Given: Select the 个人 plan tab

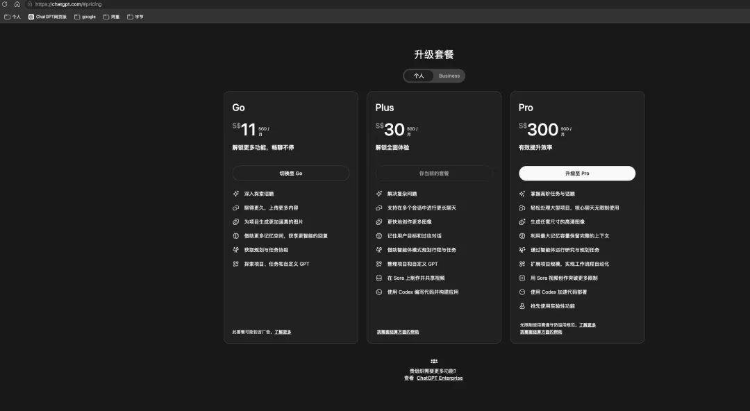Looking at the screenshot, I should tap(419, 76).
